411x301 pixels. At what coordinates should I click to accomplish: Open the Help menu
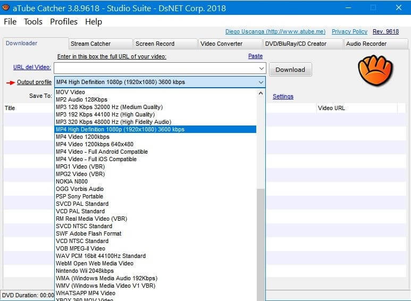pyautogui.click(x=94, y=21)
